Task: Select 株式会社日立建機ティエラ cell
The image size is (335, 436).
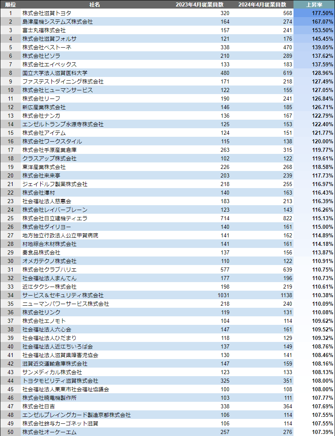Action: click(95, 218)
